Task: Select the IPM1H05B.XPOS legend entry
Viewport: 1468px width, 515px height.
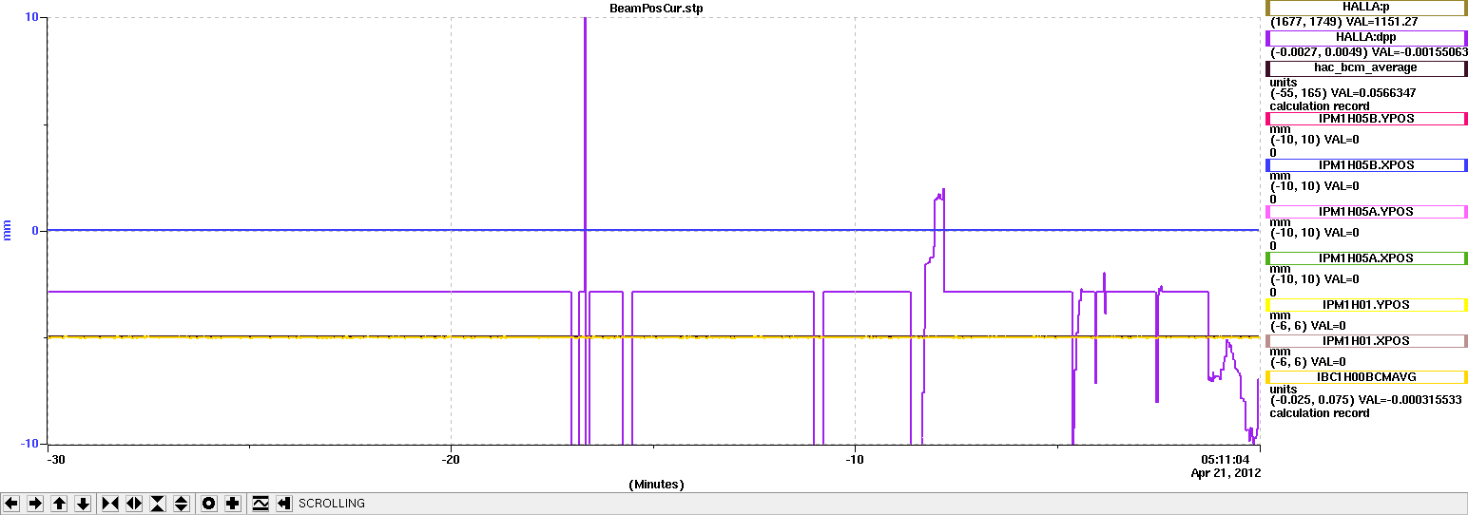Action: pyautogui.click(x=1366, y=165)
